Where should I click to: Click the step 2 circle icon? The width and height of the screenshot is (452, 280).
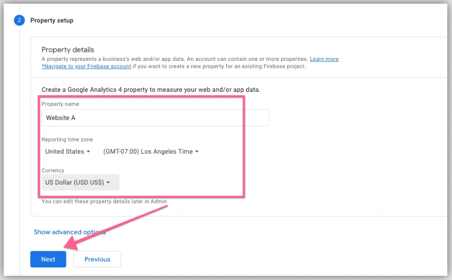[19, 20]
